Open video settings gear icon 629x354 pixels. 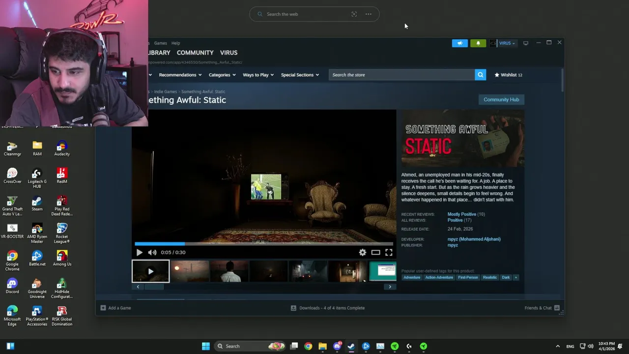(363, 252)
